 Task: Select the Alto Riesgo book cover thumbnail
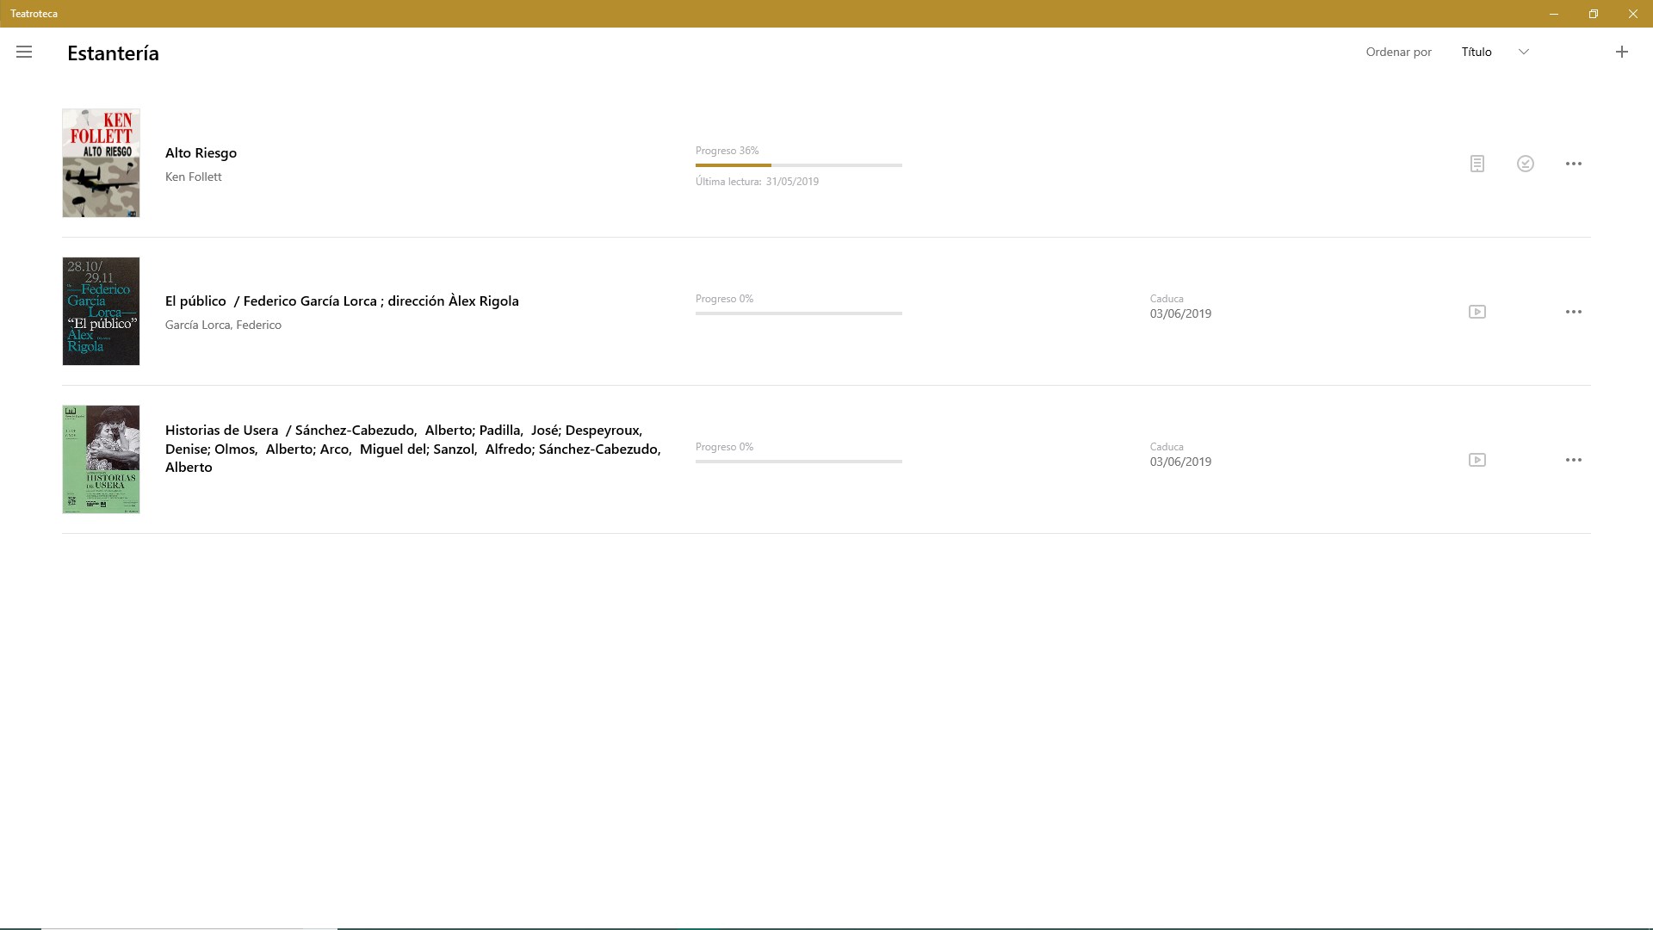coord(101,163)
